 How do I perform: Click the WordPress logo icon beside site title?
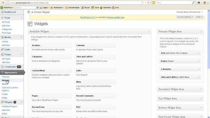pyautogui.click(x=29, y=12)
